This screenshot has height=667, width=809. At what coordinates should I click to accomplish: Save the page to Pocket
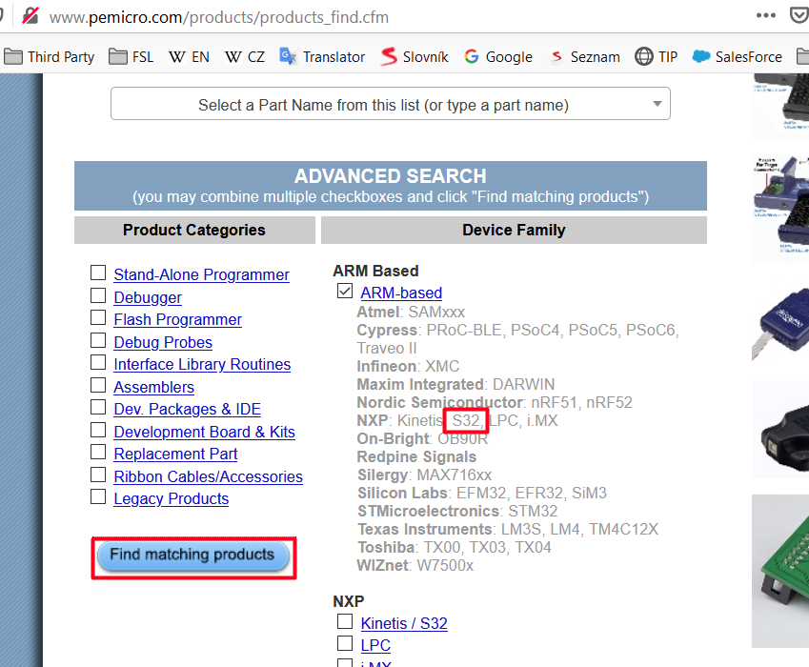[x=800, y=16]
